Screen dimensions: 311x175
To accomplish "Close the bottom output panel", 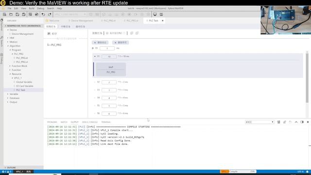I will point(308,122).
